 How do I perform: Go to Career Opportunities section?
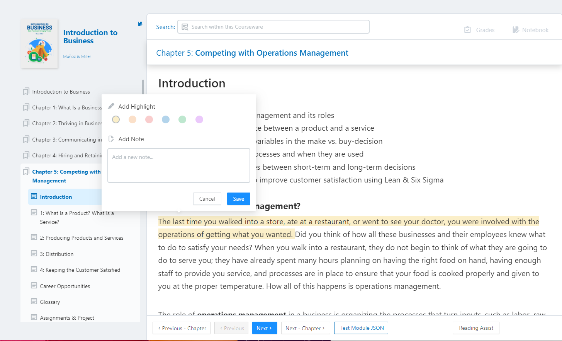point(65,286)
